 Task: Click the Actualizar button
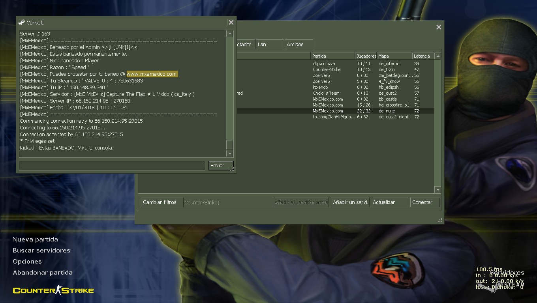[389, 202]
